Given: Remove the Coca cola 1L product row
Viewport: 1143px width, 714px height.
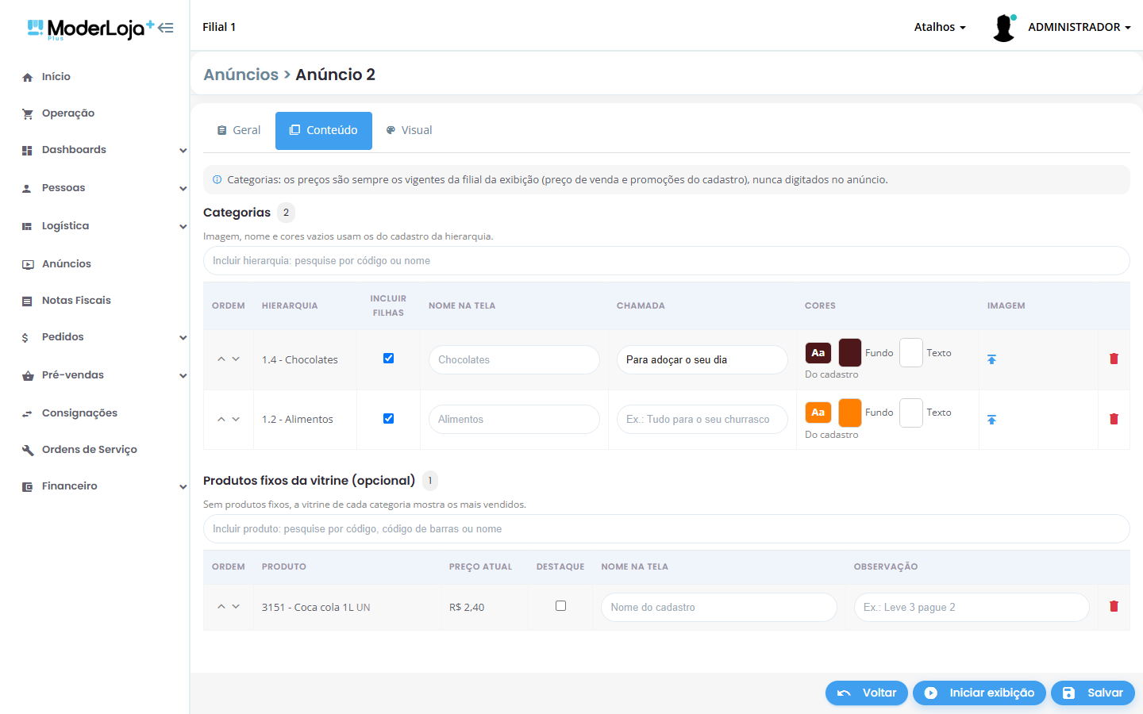Looking at the screenshot, I should 1114,606.
